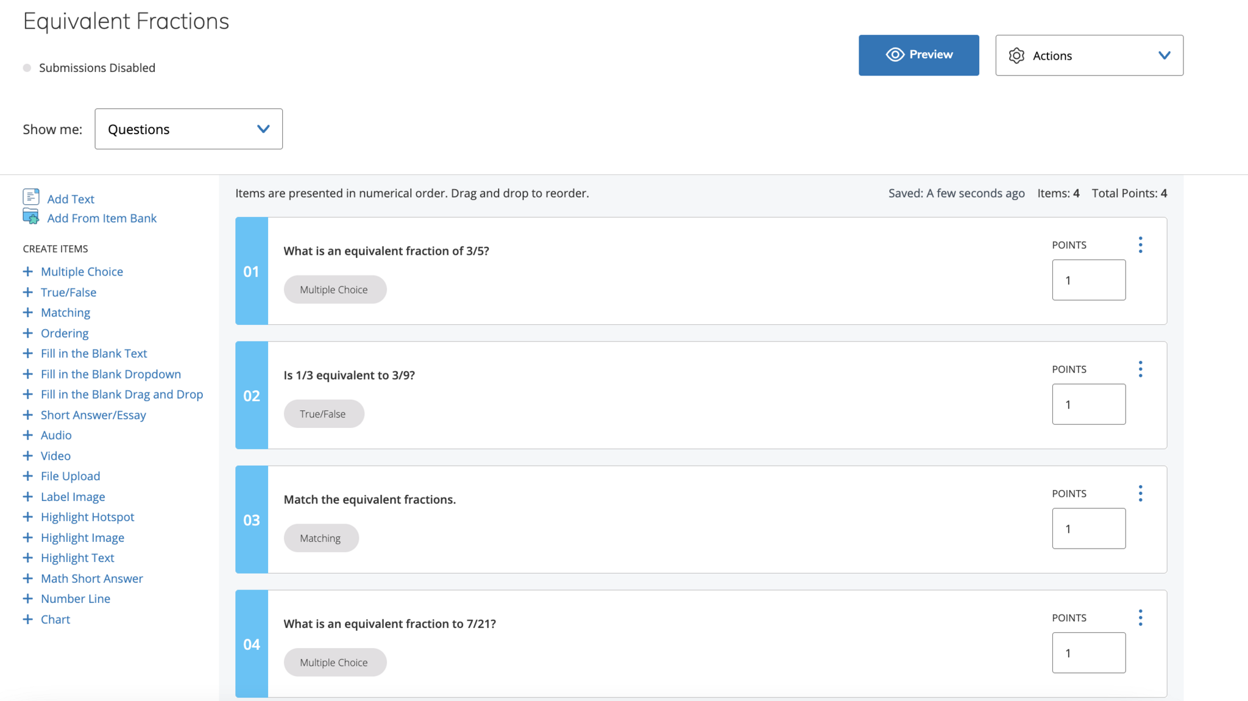Open three-dot menu for question 02

point(1140,369)
